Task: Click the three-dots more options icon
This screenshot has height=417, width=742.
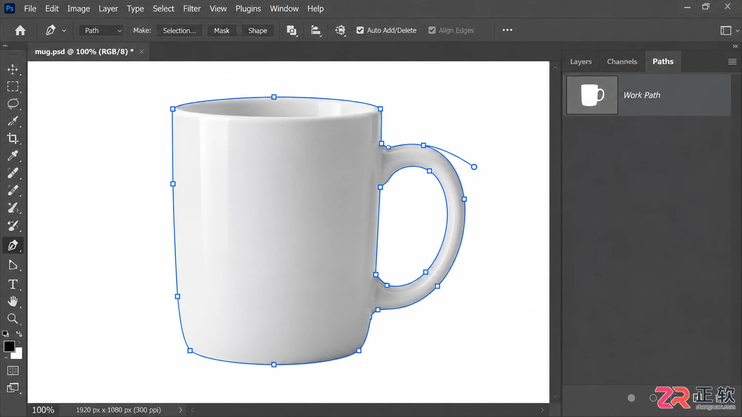Action: pyautogui.click(x=508, y=30)
